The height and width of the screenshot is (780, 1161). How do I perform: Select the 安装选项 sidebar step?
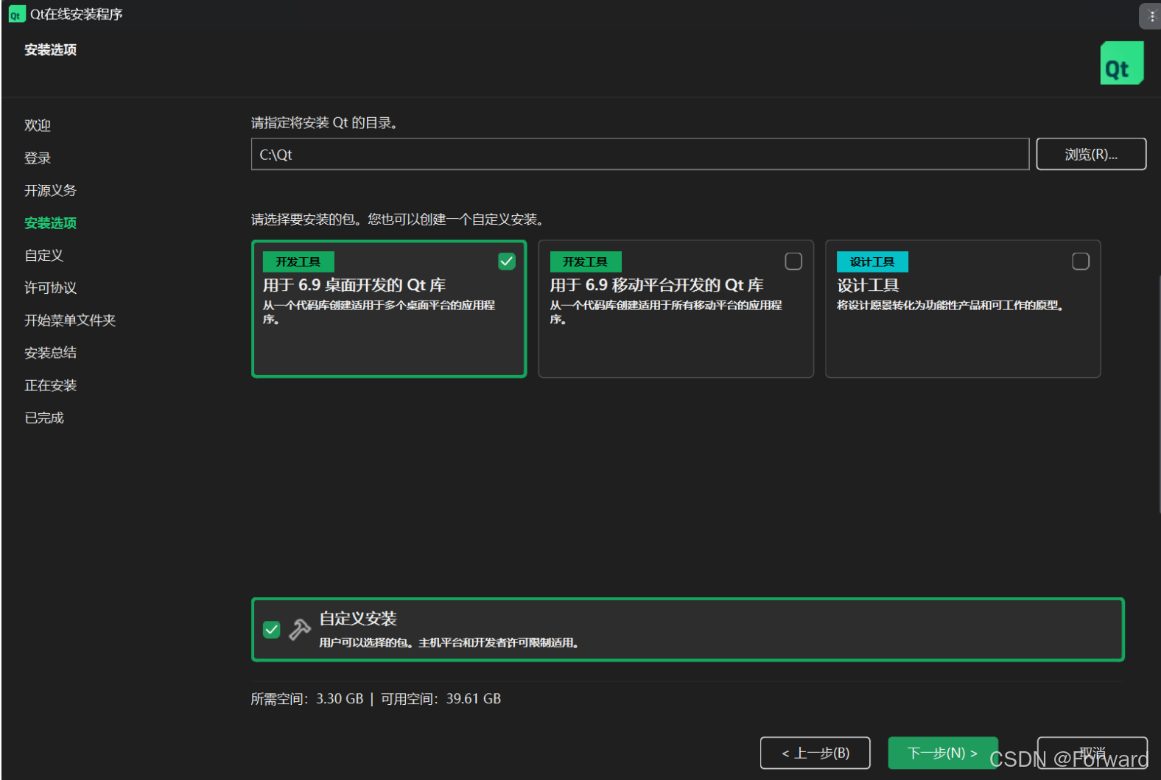(x=50, y=222)
